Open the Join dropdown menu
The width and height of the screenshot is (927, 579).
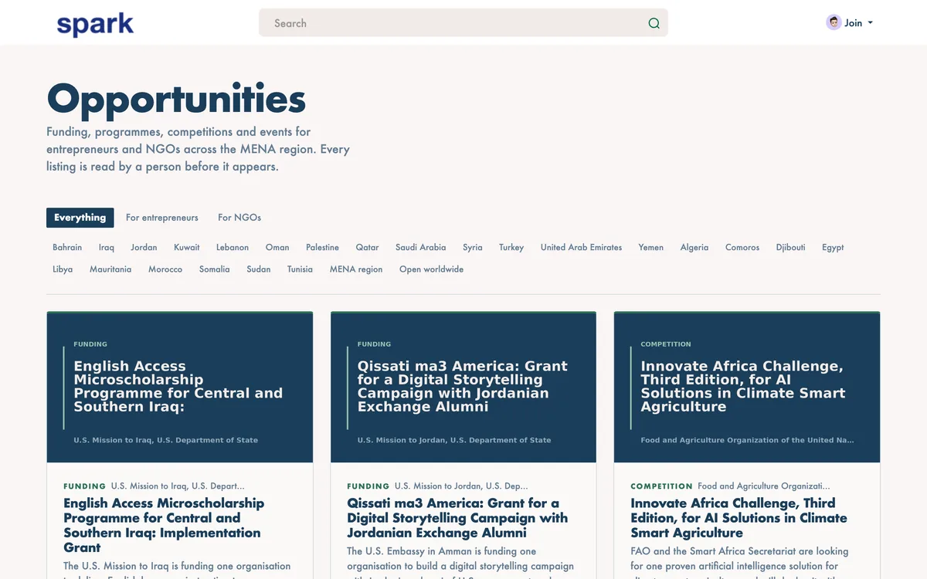pos(850,22)
